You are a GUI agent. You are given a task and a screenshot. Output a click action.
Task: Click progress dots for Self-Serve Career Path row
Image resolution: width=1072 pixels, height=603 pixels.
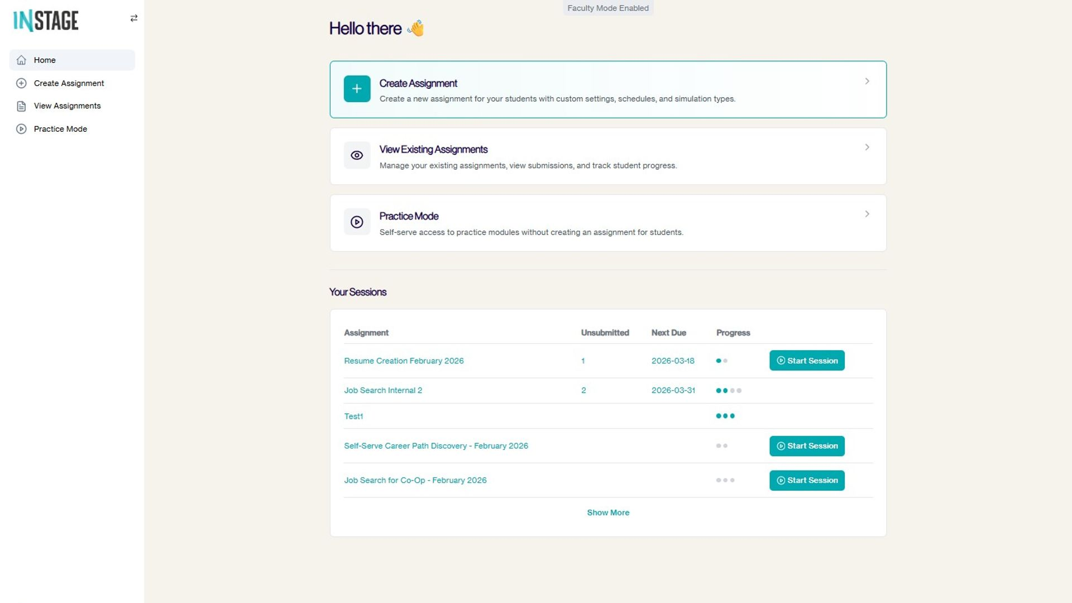(721, 446)
